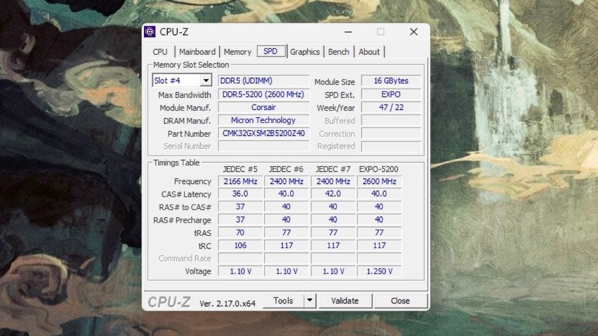This screenshot has height=336, width=598.
Task: Click the empty Serial Number field
Action: tap(264, 146)
